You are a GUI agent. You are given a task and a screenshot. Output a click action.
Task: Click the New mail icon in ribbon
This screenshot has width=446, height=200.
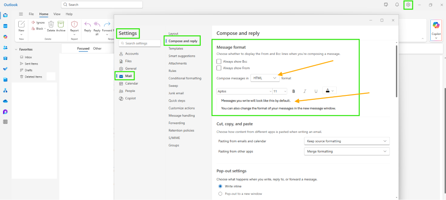22,24
